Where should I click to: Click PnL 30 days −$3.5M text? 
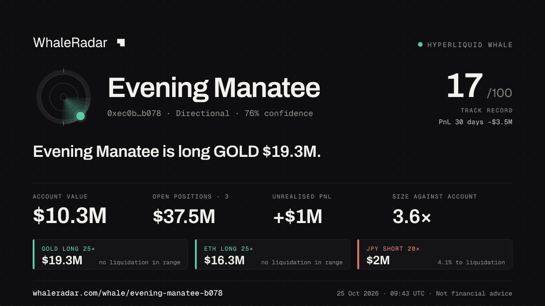[476, 122]
